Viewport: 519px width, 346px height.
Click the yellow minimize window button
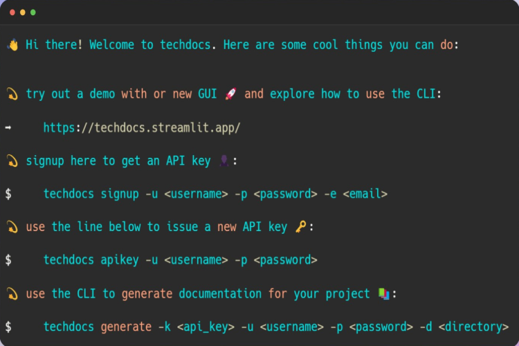23,12
